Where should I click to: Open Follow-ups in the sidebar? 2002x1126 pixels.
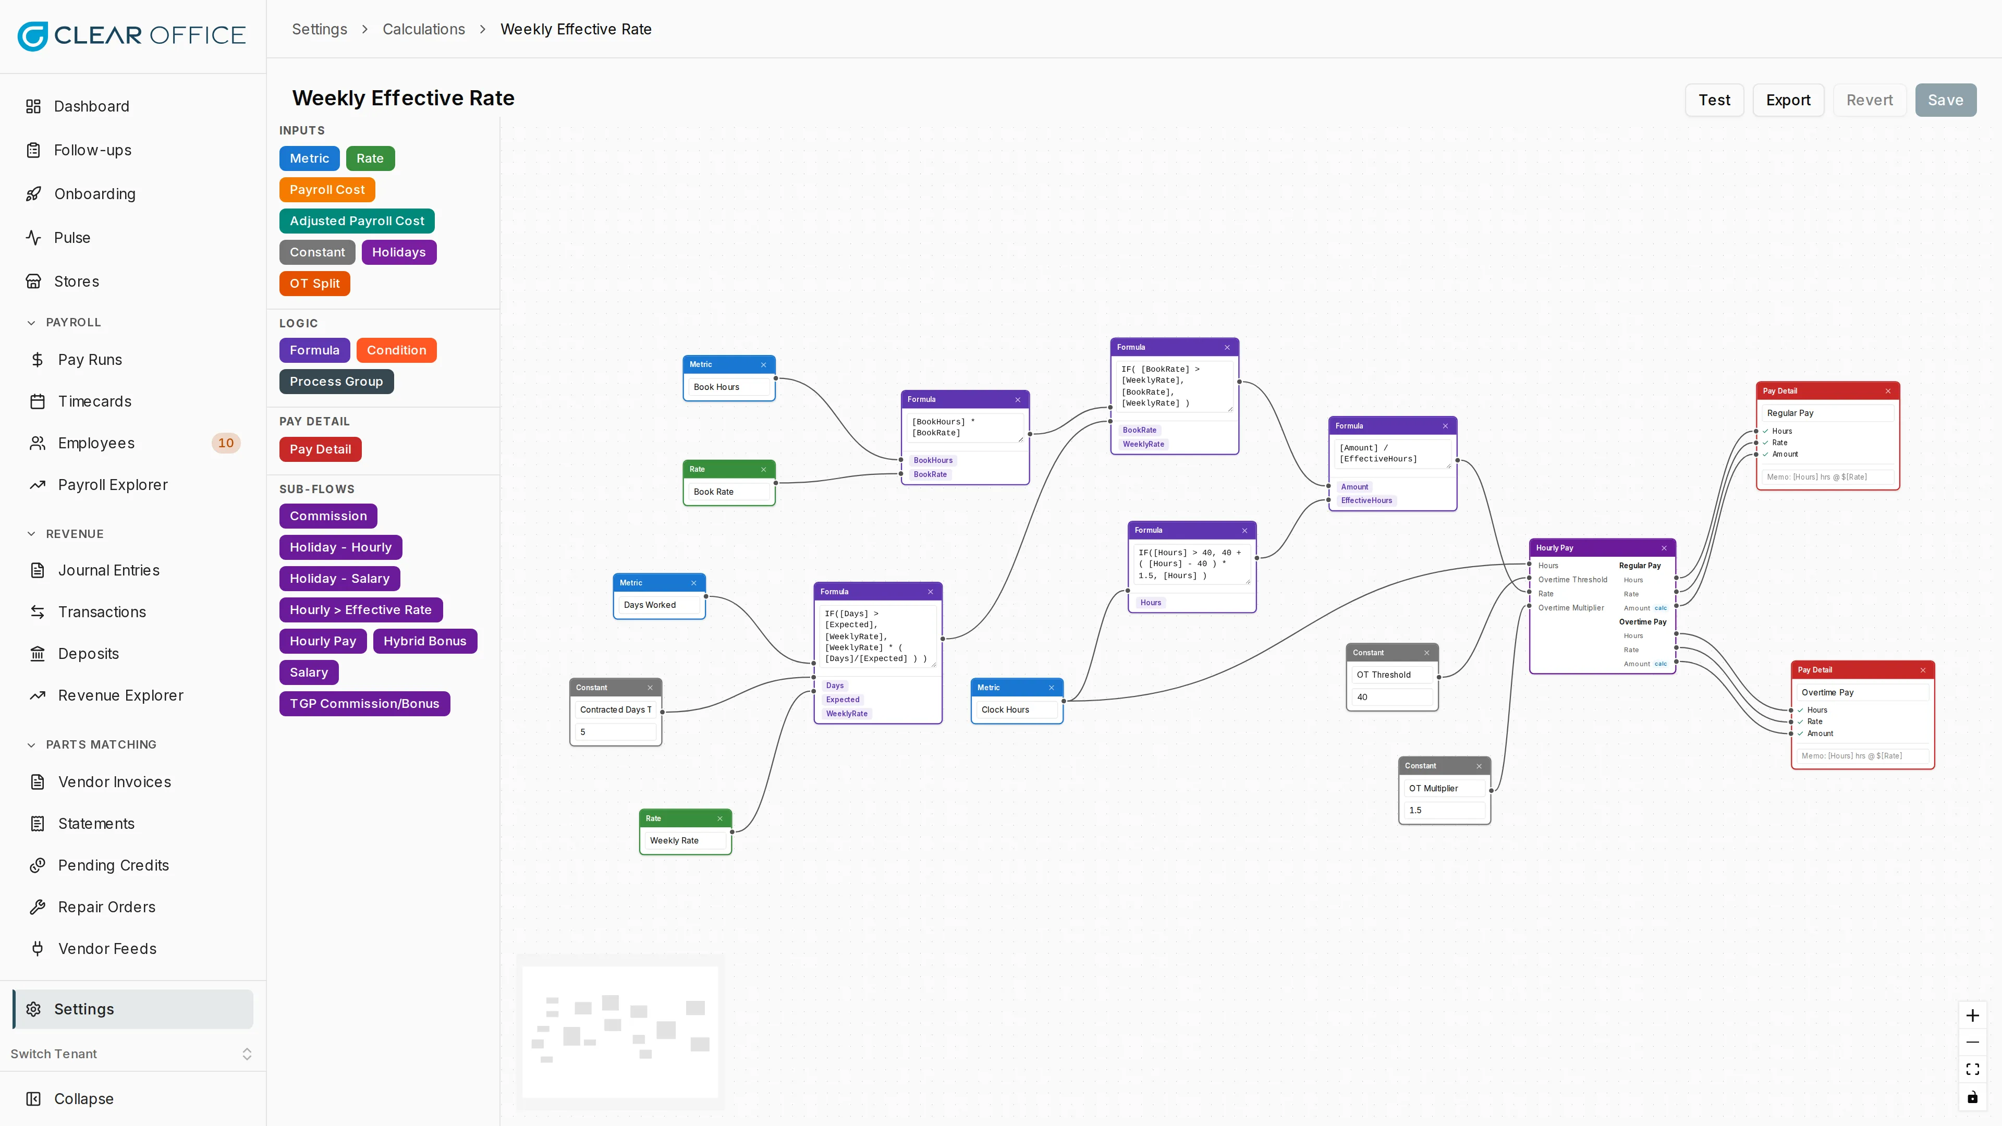coord(133,150)
